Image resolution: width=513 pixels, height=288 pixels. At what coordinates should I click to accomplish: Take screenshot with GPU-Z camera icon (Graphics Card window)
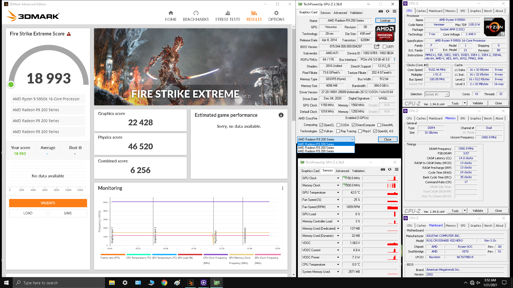[381, 11]
